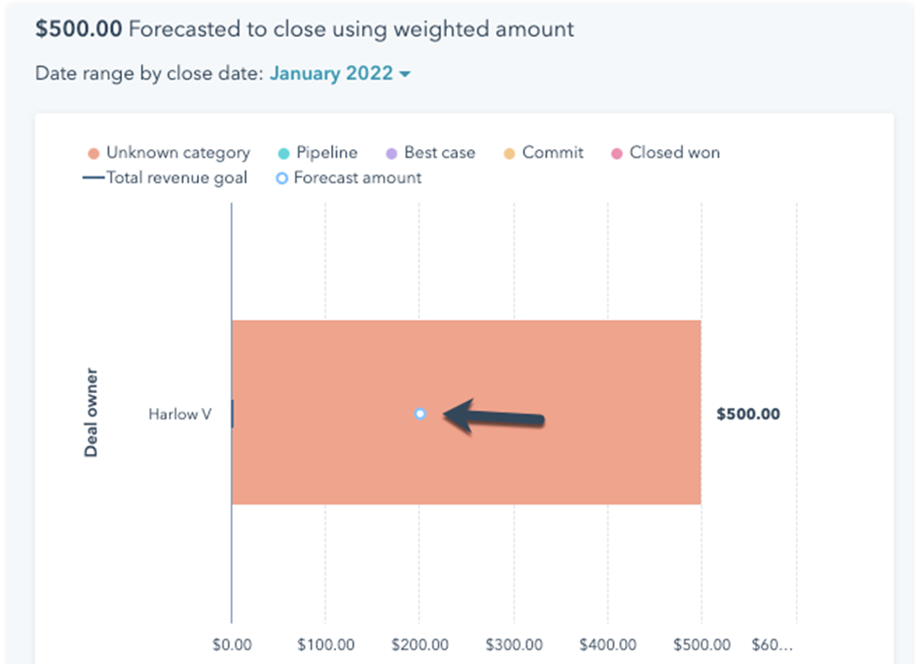
Task: Hide the Unknown category series label
Action: pos(177,153)
